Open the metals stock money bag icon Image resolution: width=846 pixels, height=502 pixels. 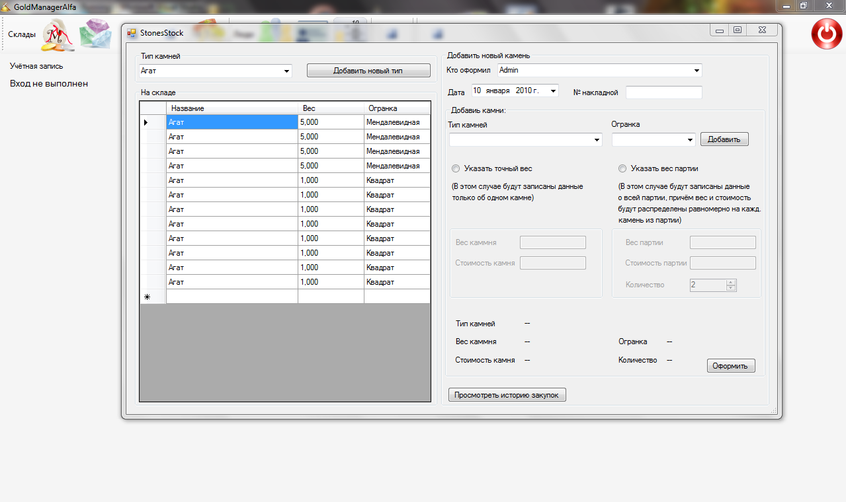click(x=59, y=36)
